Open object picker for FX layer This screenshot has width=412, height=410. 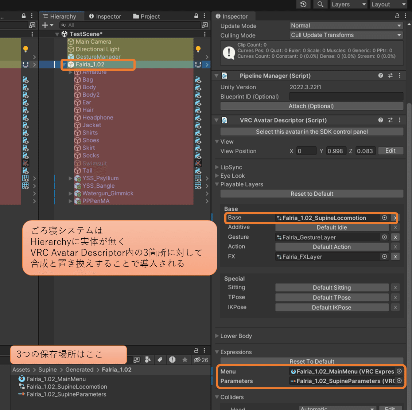pyautogui.click(x=384, y=257)
